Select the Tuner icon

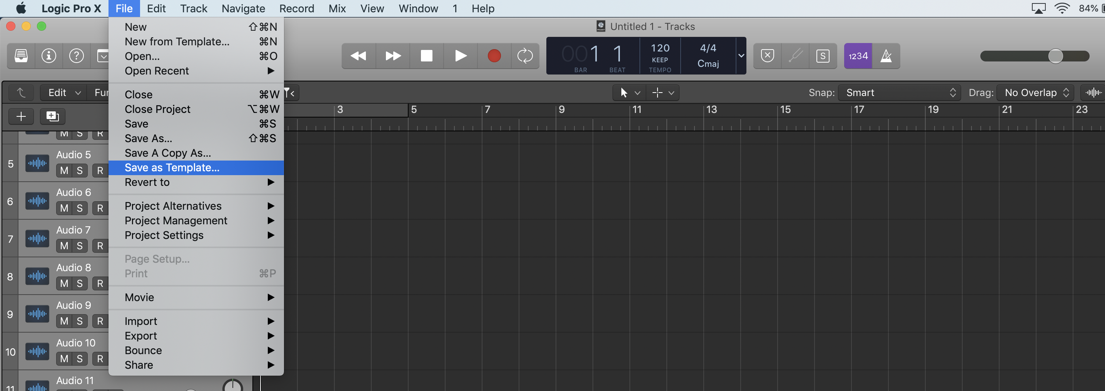tap(795, 56)
